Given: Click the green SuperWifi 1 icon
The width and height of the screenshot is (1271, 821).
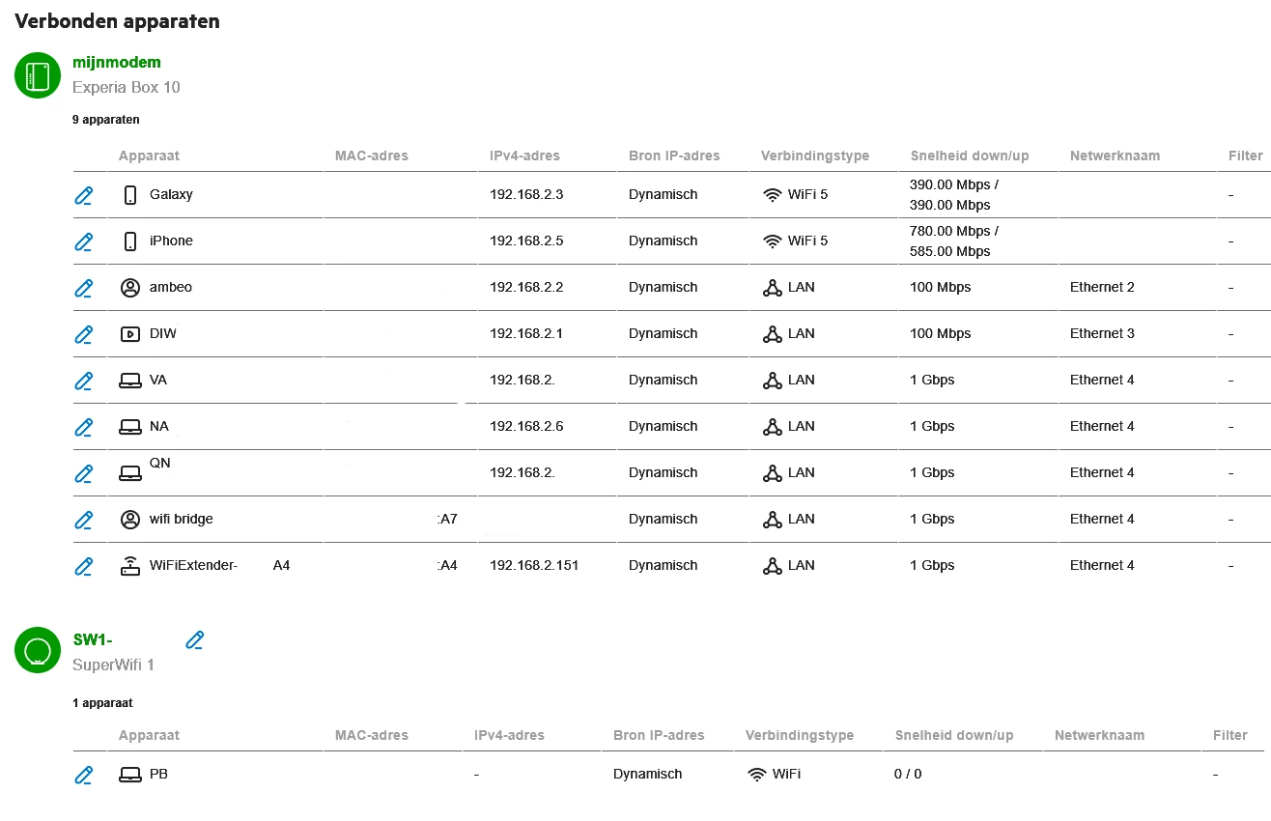Looking at the screenshot, I should pos(38,651).
